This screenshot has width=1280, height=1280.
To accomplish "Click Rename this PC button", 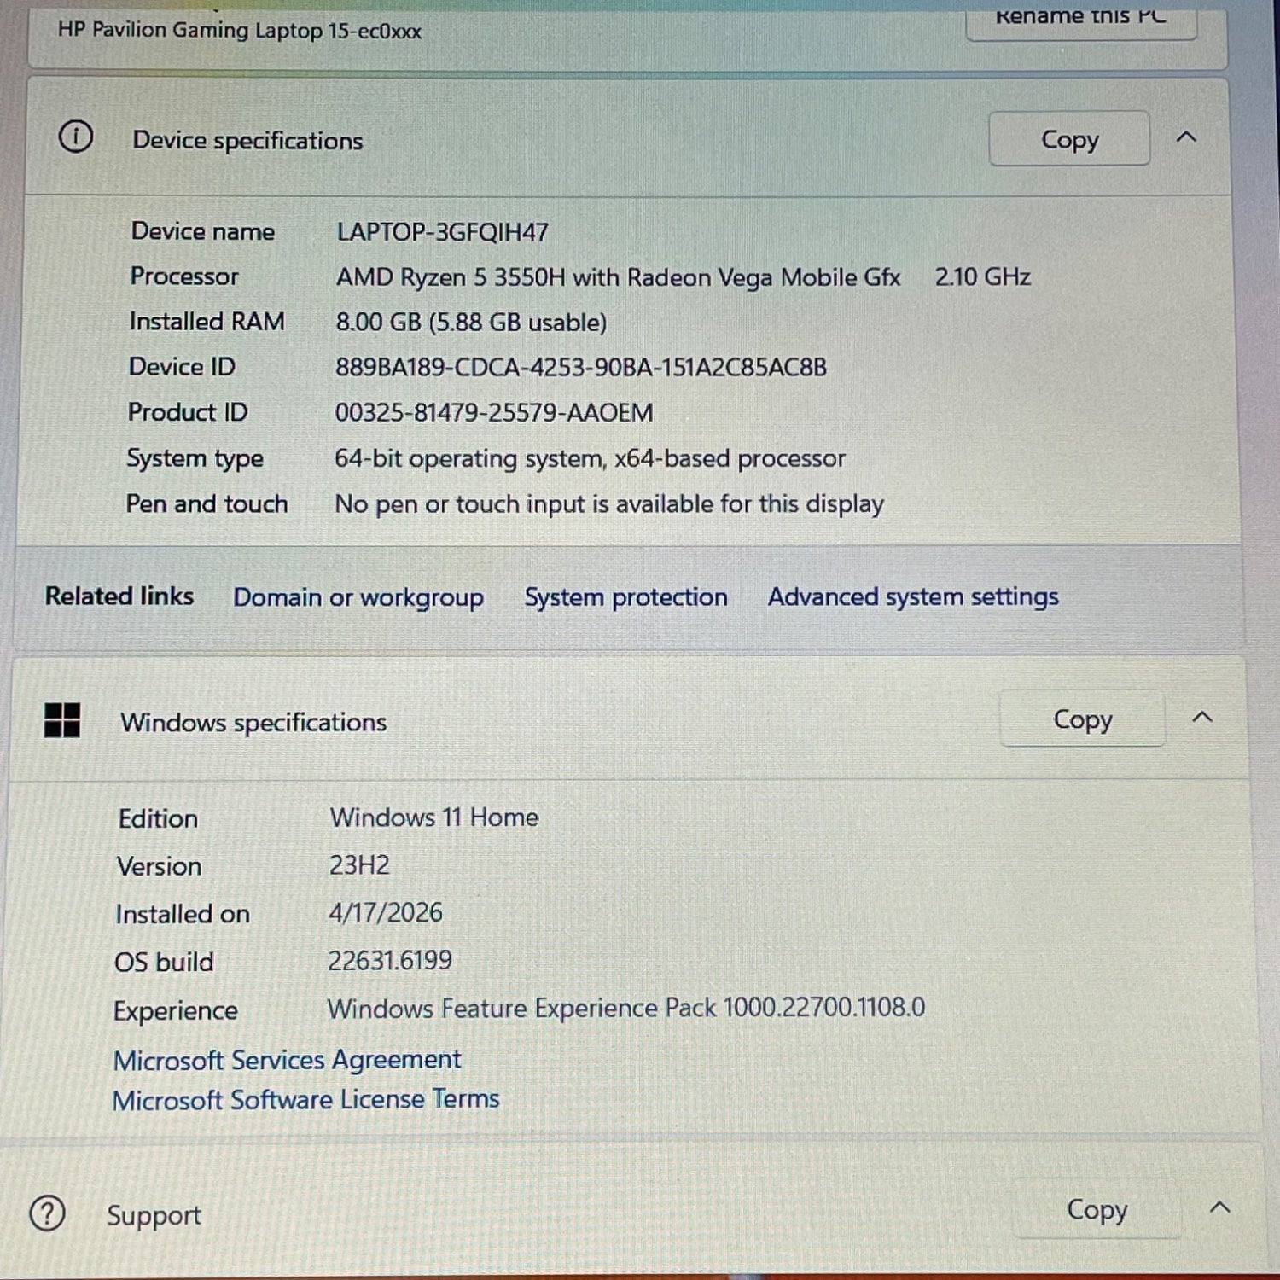I will [1081, 20].
